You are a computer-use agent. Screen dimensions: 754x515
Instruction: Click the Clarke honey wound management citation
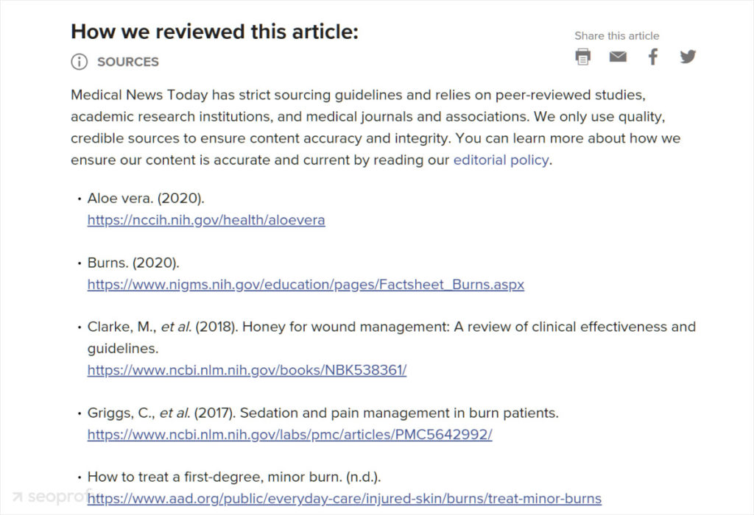(391, 327)
